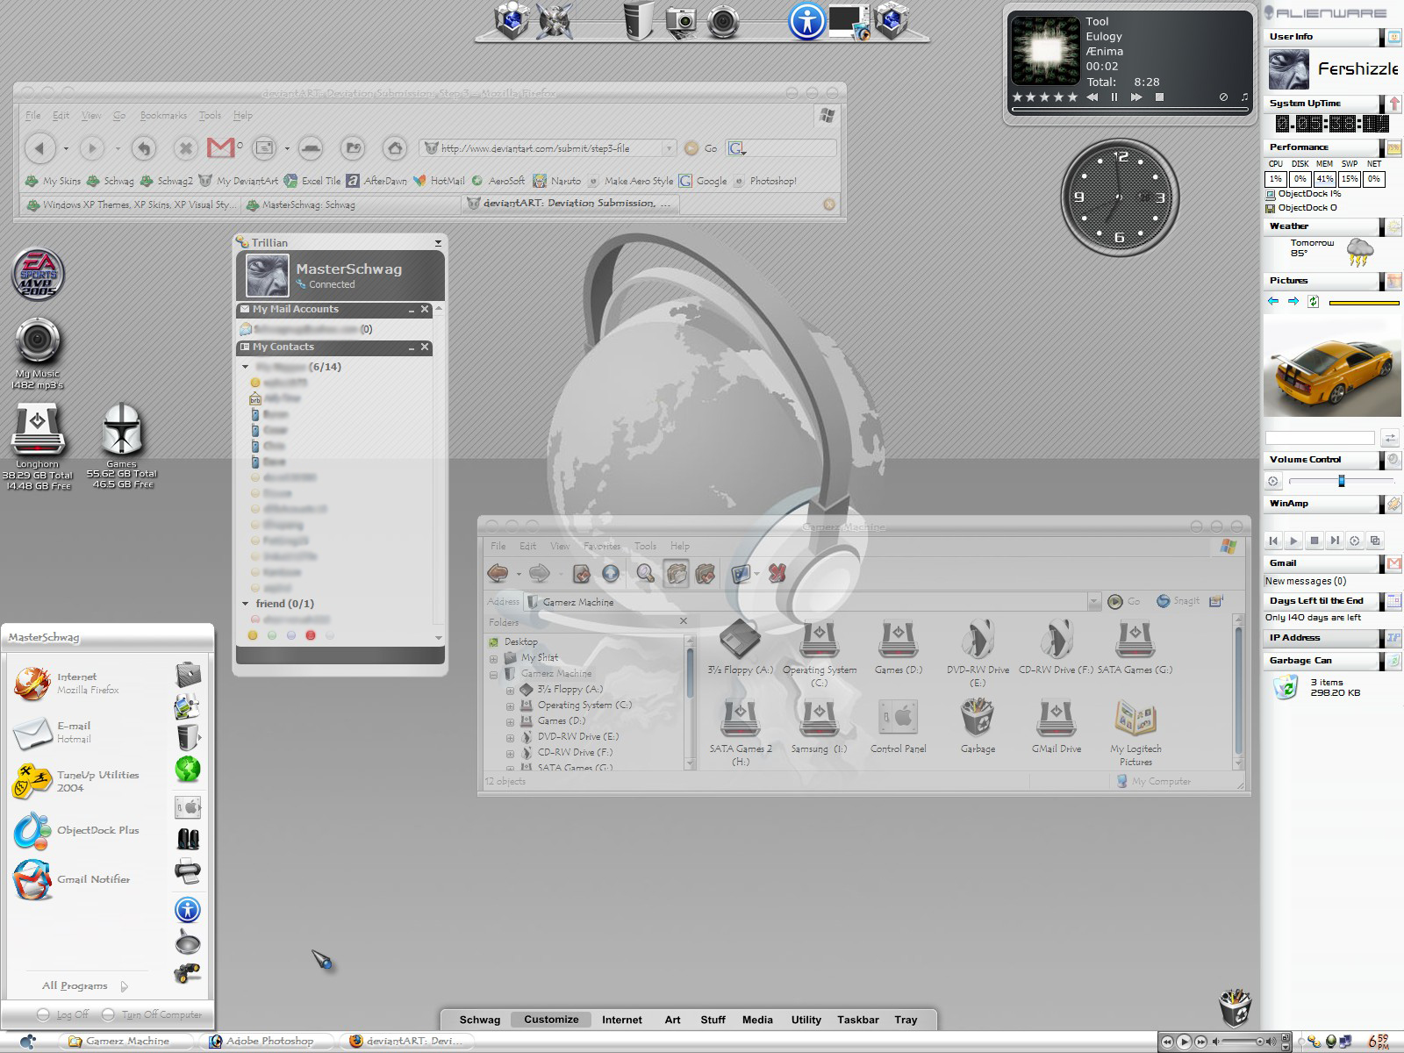Open My DeviantArt bookmark
This screenshot has width=1404, height=1053.
pos(239,181)
